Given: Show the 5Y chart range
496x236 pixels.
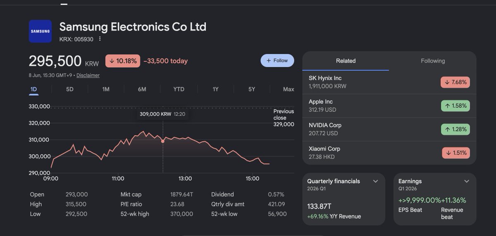Looking at the screenshot, I should pos(252,89).
